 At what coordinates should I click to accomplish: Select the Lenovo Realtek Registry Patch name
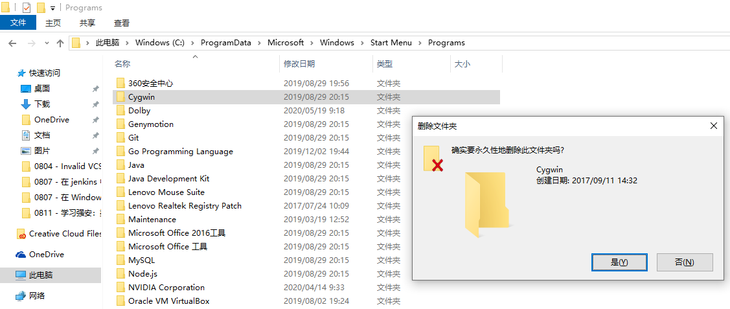pyautogui.click(x=185, y=206)
